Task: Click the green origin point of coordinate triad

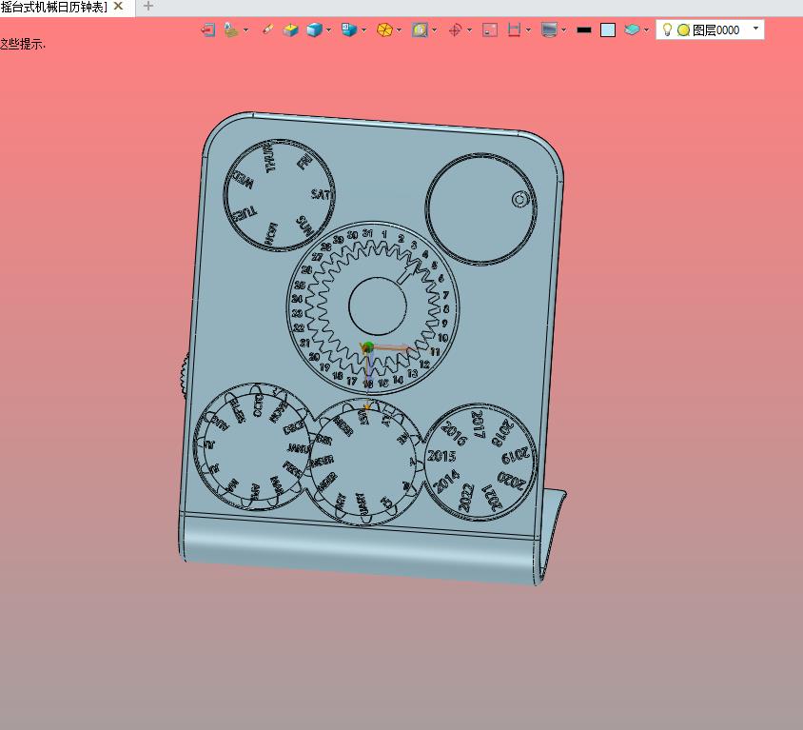Action: 367,347
